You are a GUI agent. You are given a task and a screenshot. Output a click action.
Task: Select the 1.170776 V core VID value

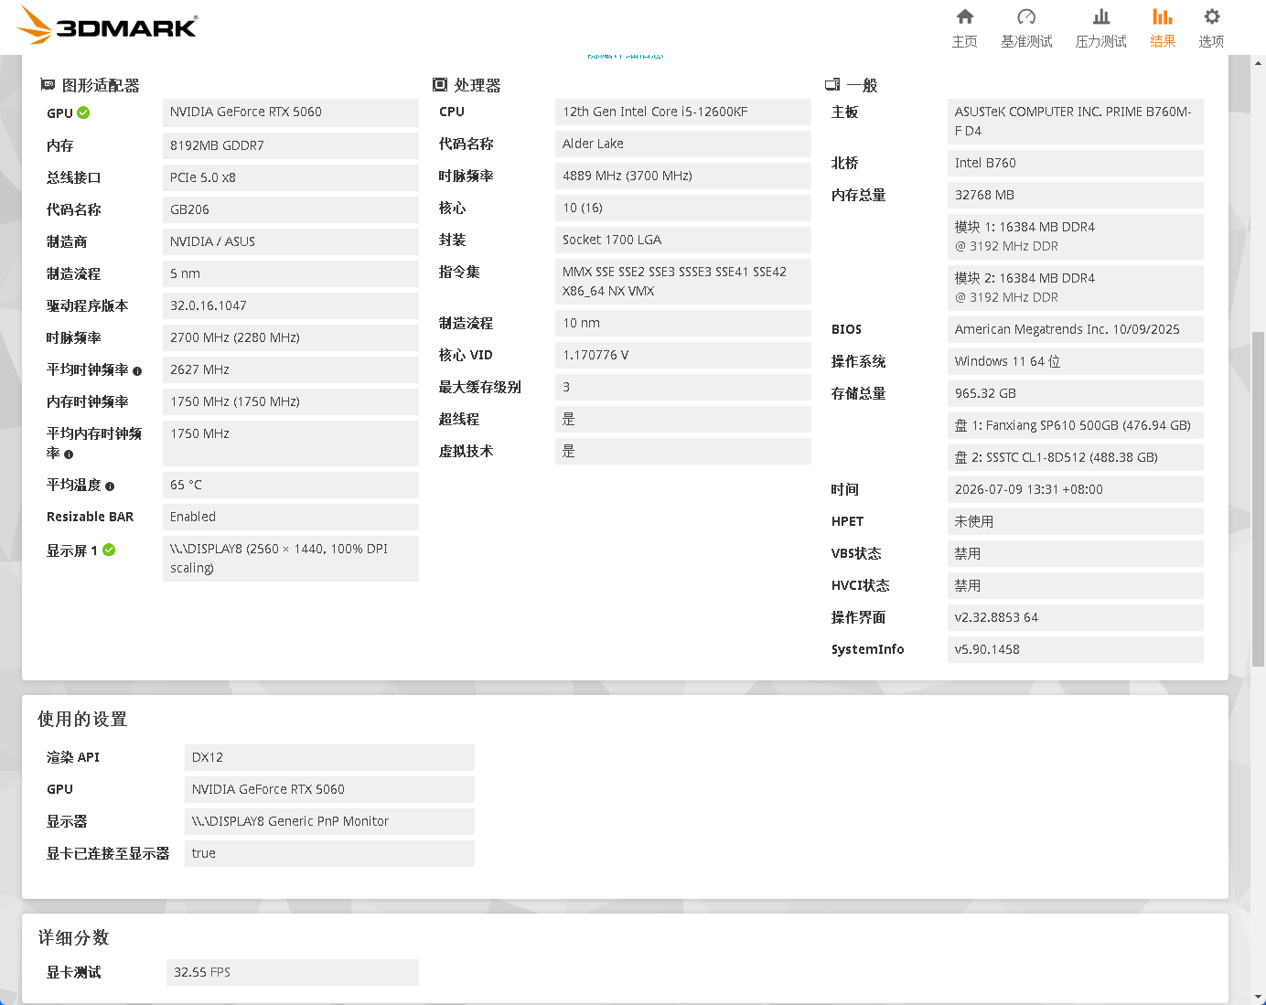683,355
